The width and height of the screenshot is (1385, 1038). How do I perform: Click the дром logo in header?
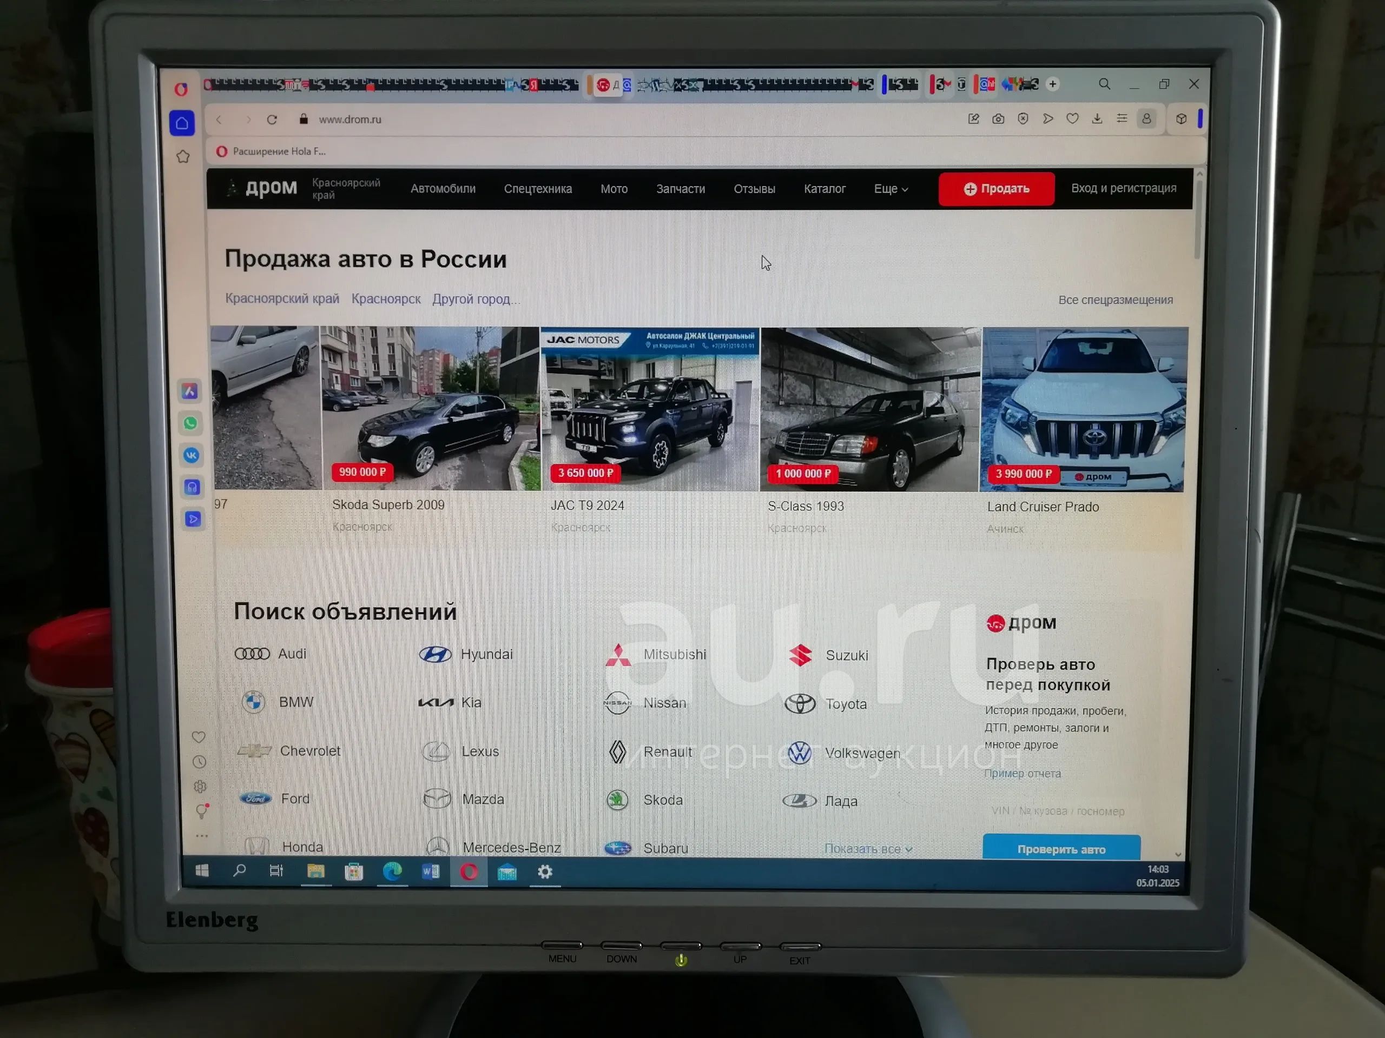click(263, 187)
